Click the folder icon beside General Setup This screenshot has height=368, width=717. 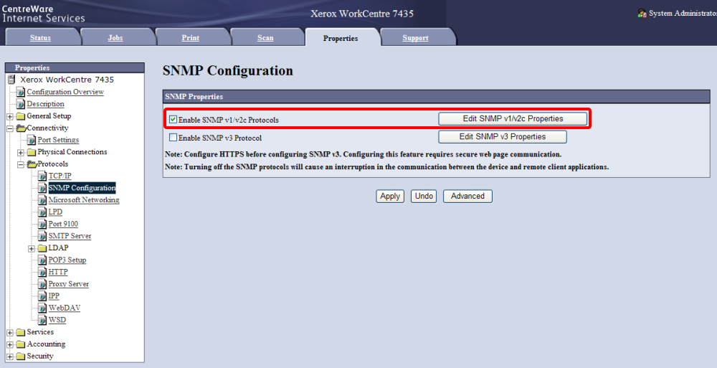(21, 116)
